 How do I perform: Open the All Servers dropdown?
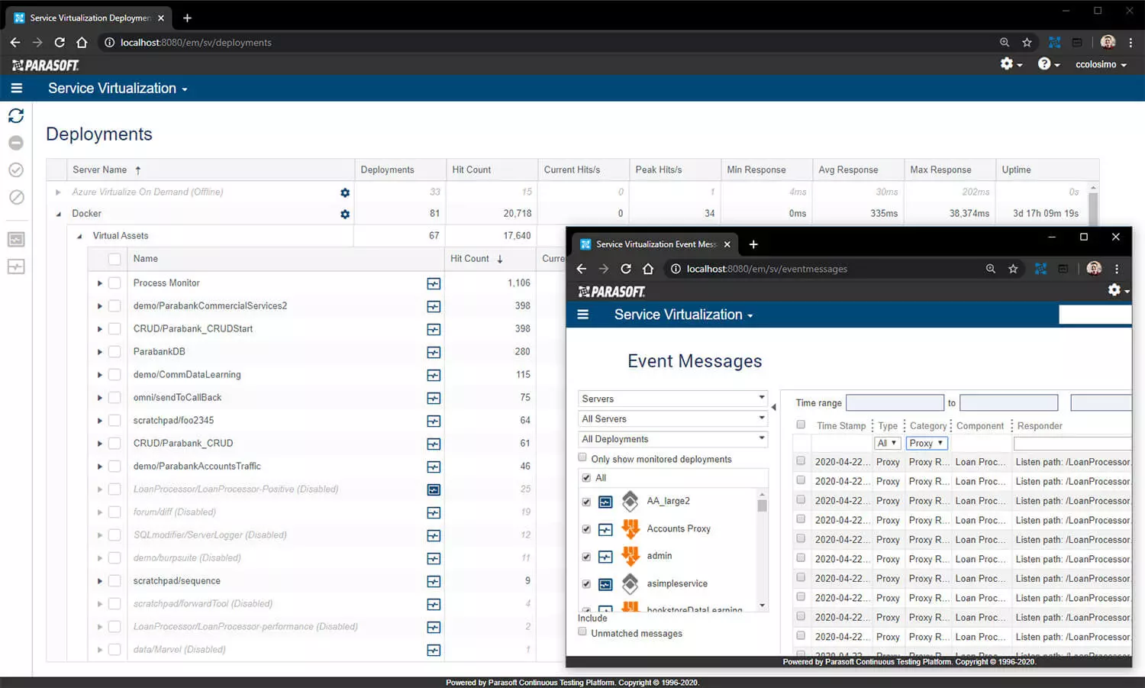672,418
